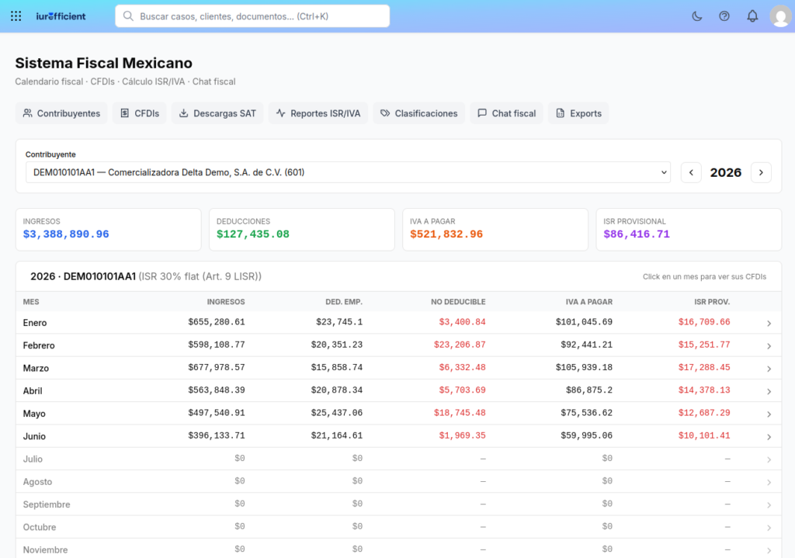Click Mayo no deducible $18,745.48
The width and height of the screenshot is (795, 558).
(460, 413)
